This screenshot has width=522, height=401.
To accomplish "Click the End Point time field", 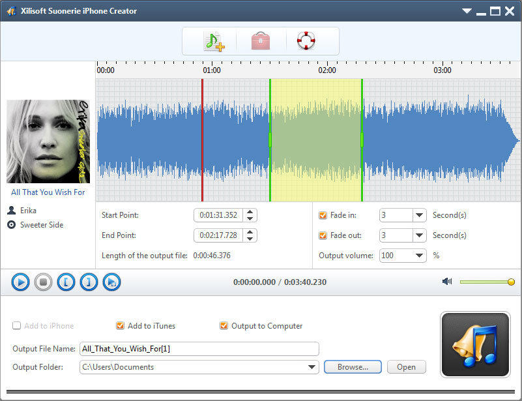I will tap(218, 235).
